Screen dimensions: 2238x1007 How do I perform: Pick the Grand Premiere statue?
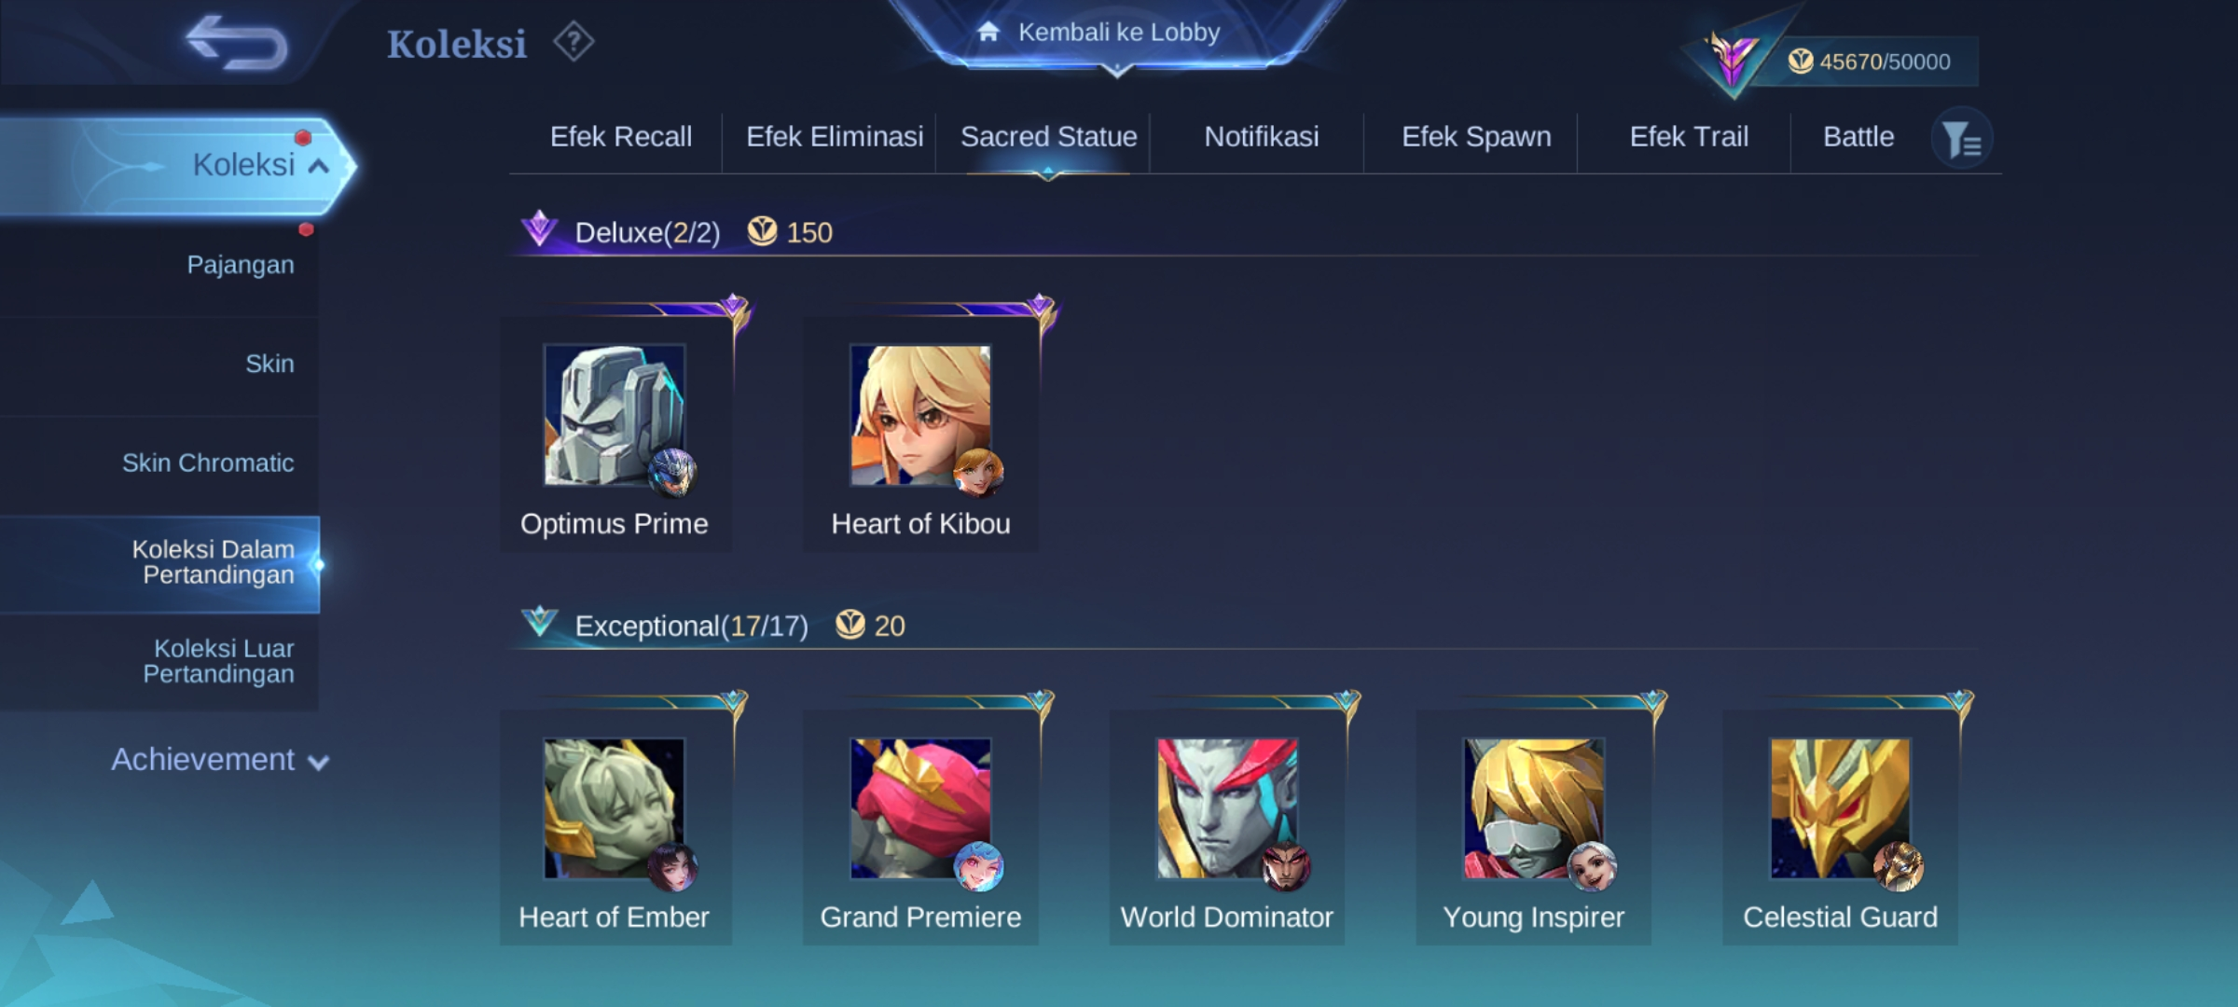click(x=920, y=828)
